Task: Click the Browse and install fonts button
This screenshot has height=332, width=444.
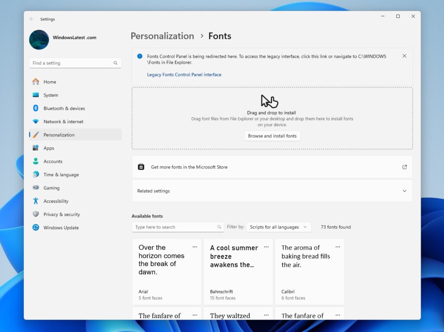Action: pos(272,136)
